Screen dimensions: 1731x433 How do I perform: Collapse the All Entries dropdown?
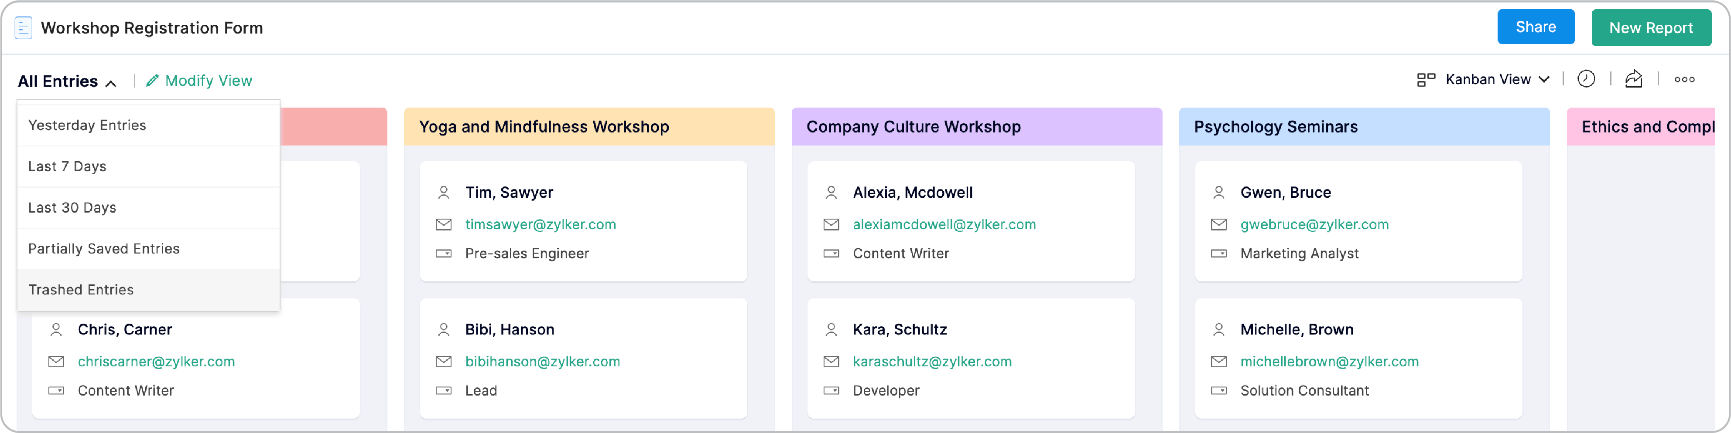(x=67, y=81)
